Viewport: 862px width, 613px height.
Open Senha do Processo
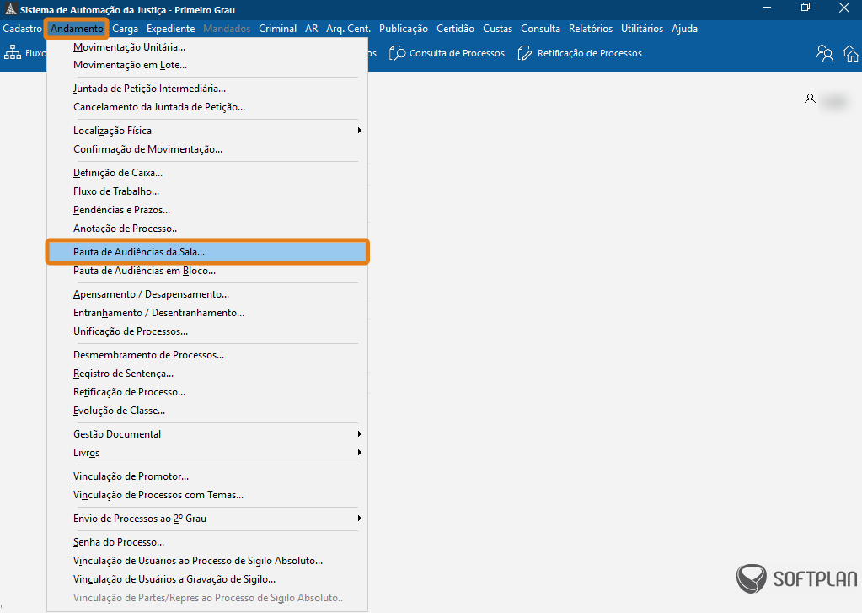[x=207, y=542]
